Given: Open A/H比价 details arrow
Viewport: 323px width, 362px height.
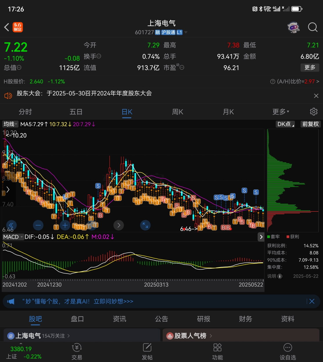Looking at the screenshot, I should coord(318,82).
